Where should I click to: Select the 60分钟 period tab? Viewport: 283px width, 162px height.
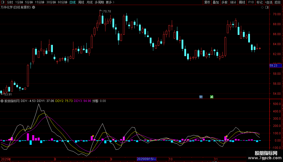point(62,2)
